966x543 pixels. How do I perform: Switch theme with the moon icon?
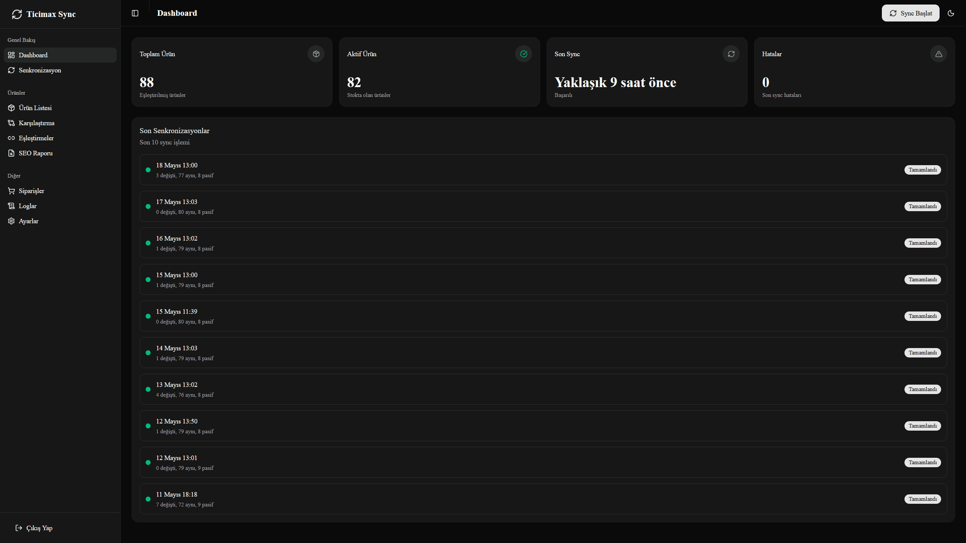951,13
